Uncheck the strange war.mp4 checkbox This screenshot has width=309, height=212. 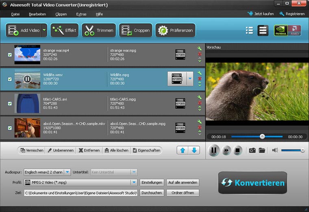(x=10, y=55)
